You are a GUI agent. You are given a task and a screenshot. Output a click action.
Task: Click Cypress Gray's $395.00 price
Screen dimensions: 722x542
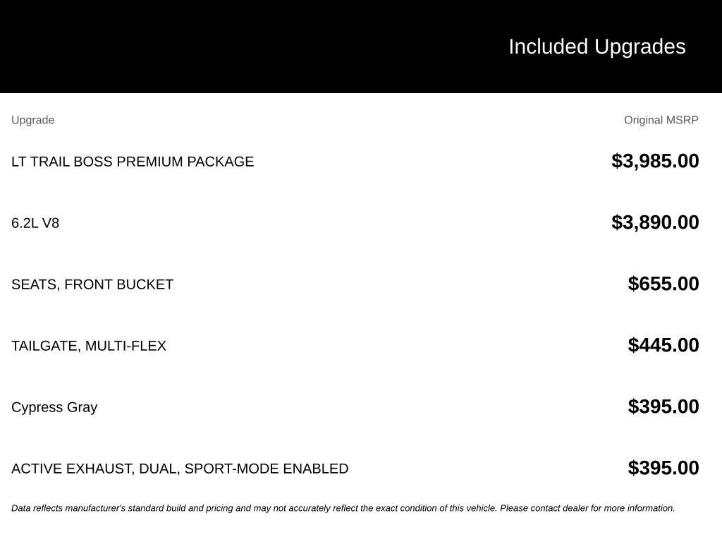point(663,406)
